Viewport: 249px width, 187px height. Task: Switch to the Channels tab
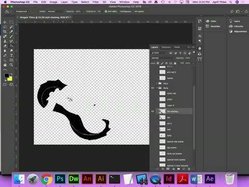166,47
